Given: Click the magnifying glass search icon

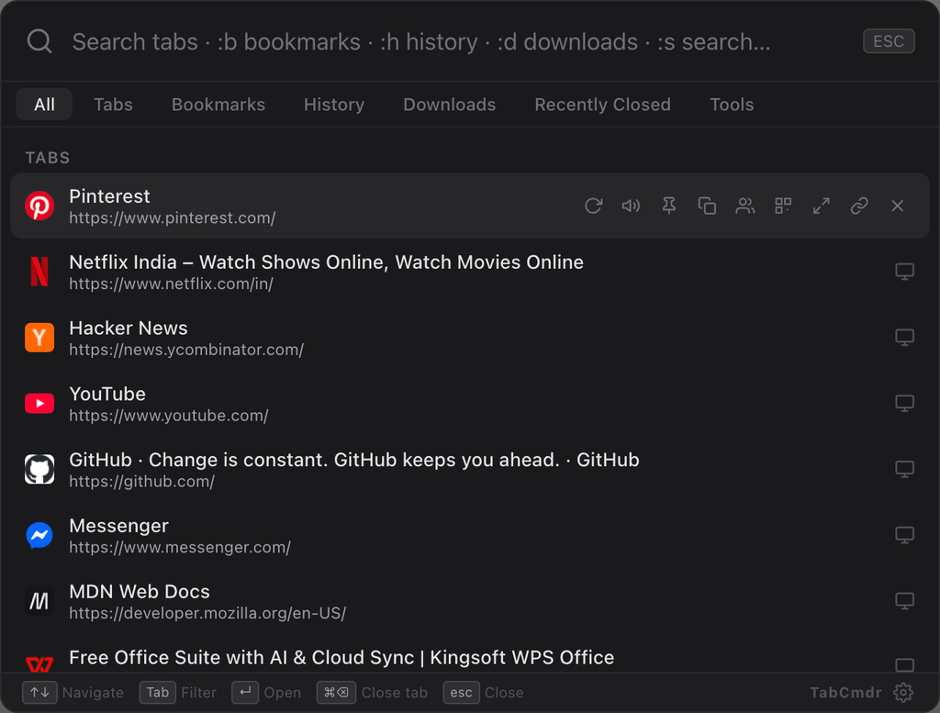Looking at the screenshot, I should pyautogui.click(x=39, y=42).
